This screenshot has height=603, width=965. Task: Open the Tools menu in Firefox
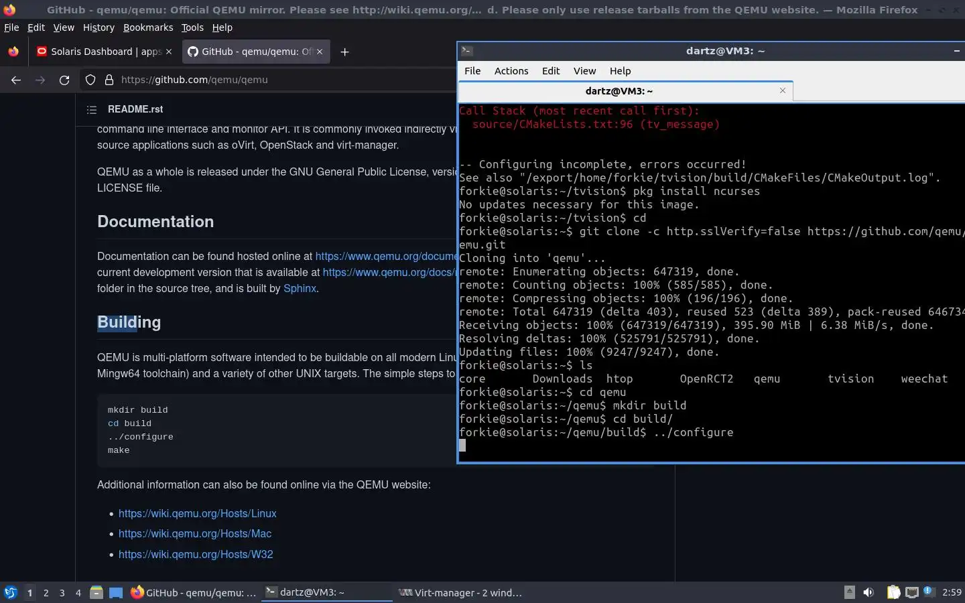(x=192, y=27)
